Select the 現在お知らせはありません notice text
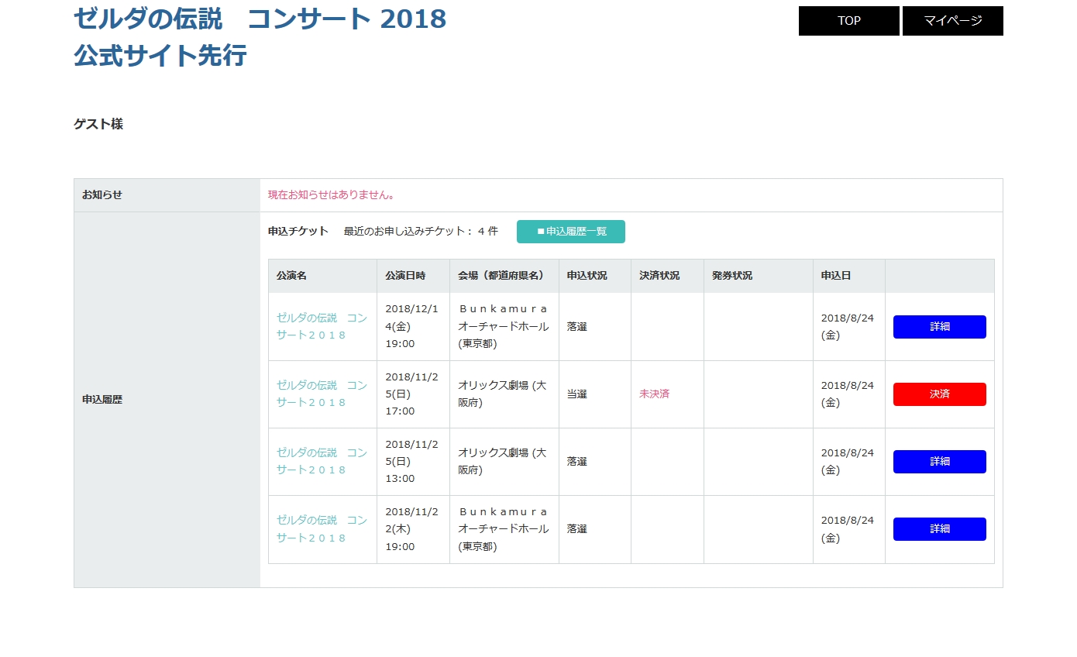 point(332,195)
